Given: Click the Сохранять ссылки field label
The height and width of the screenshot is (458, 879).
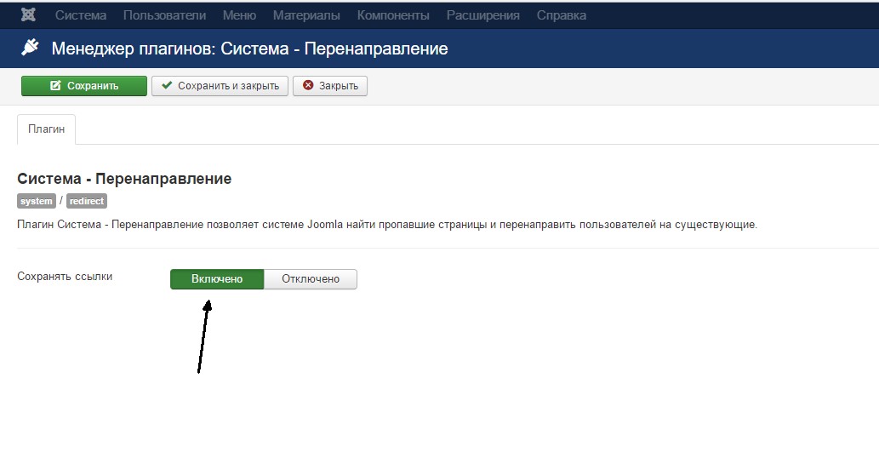Looking at the screenshot, I should pyautogui.click(x=65, y=277).
